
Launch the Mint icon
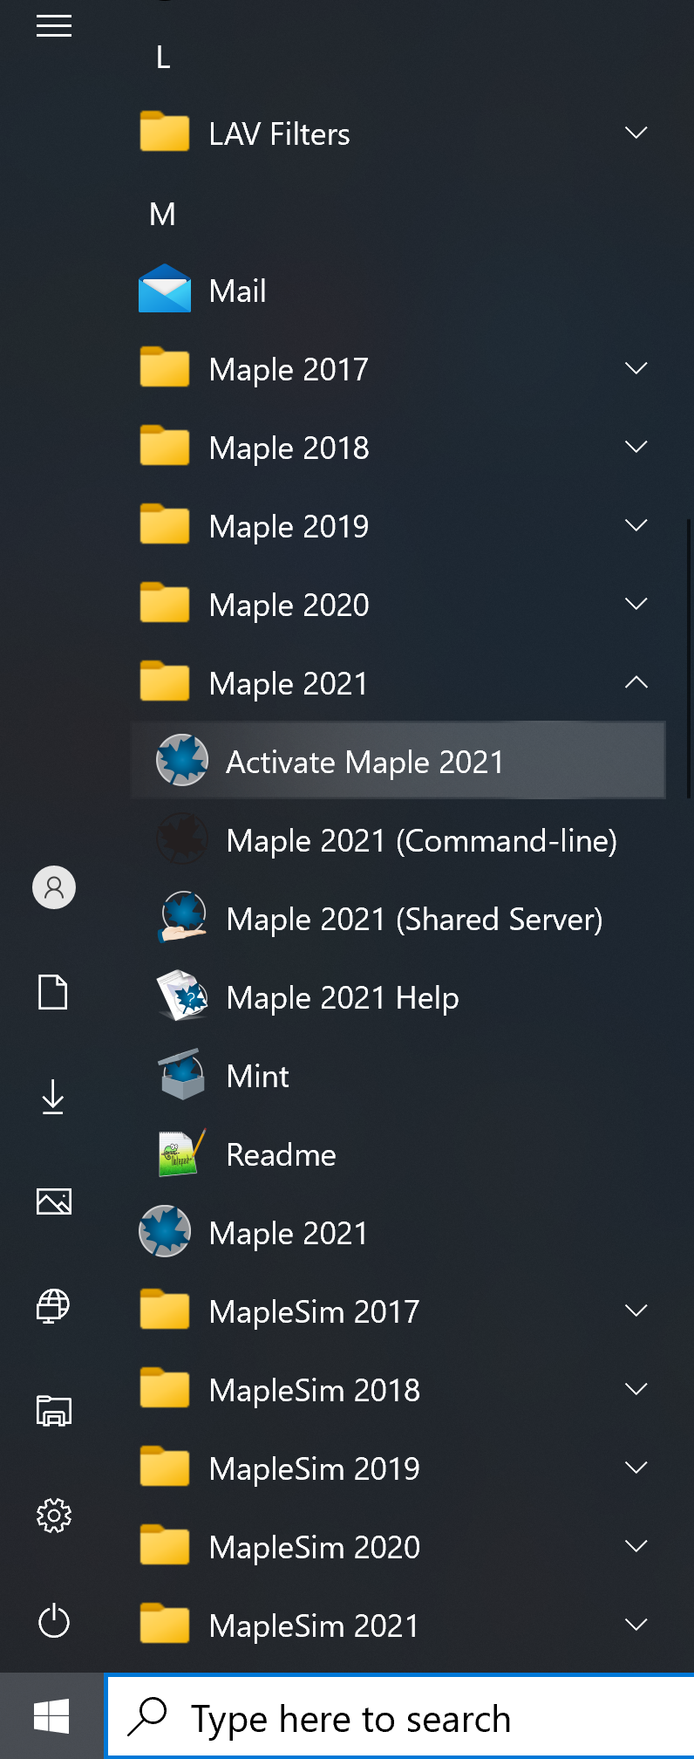pos(181,1075)
